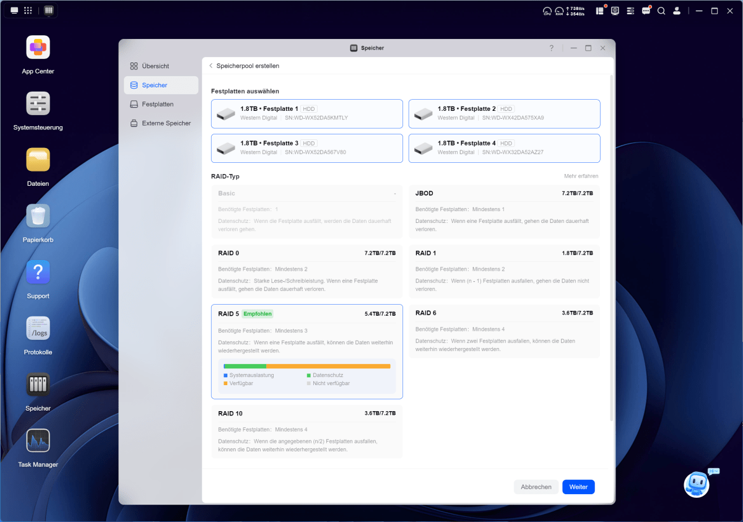Open the app grid launcher icon

coord(28,11)
